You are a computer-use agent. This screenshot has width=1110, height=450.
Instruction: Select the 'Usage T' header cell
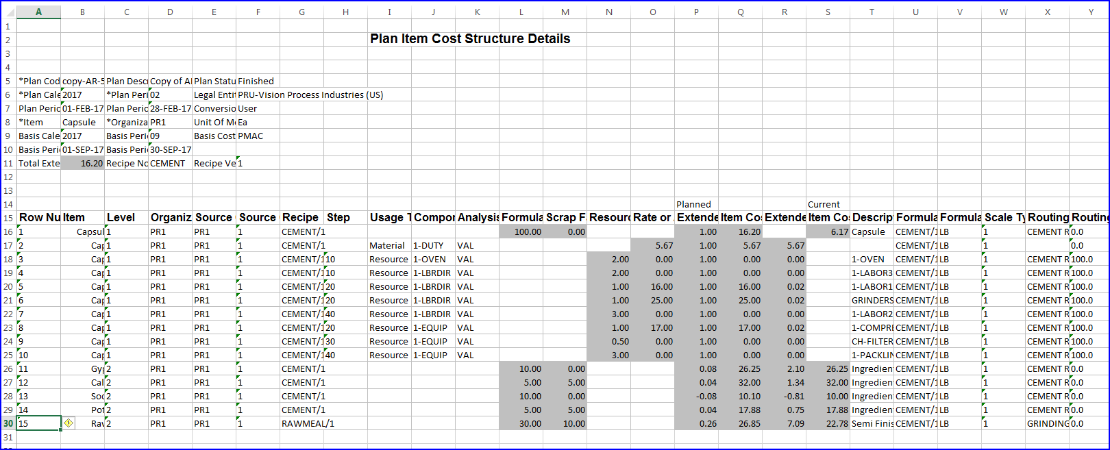pyautogui.click(x=389, y=218)
